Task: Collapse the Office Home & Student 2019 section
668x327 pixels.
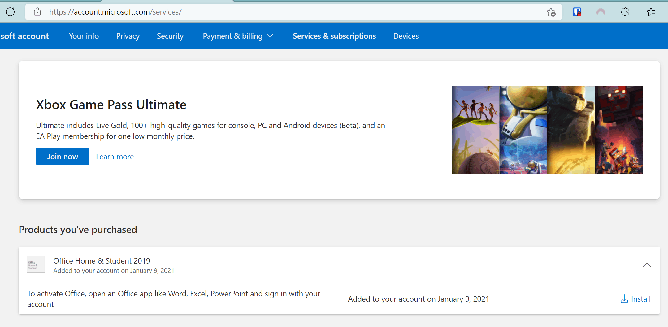Action: coord(647,265)
